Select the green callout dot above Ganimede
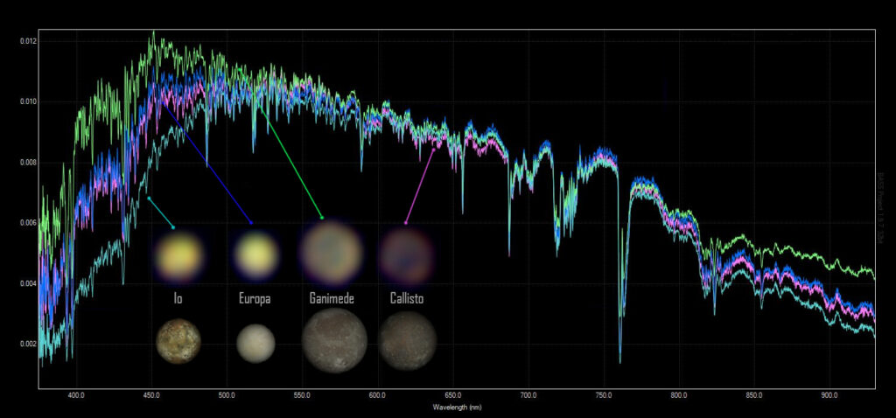This screenshot has width=896, height=418. (x=322, y=217)
